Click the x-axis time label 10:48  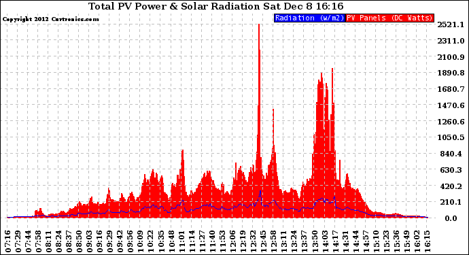171,241
